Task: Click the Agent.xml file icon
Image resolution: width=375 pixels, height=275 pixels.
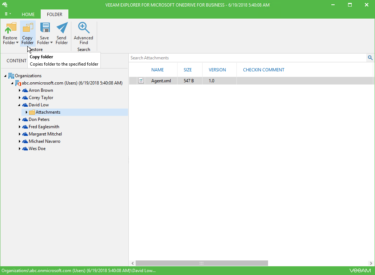Action: (141, 81)
